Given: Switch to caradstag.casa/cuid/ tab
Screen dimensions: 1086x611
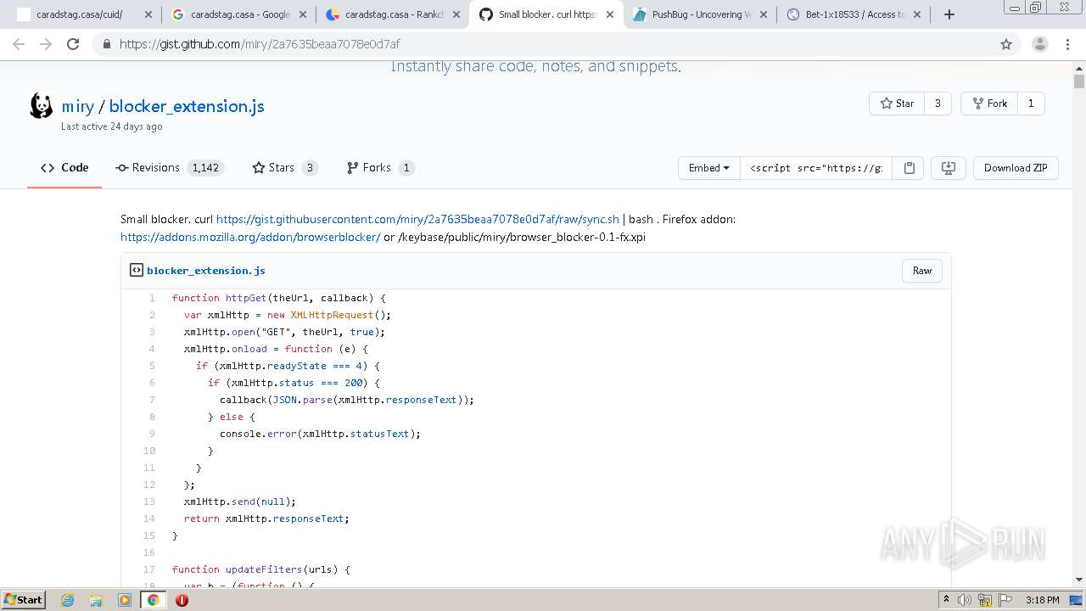Looking at the screenshot, I should (x=79, y=14).
